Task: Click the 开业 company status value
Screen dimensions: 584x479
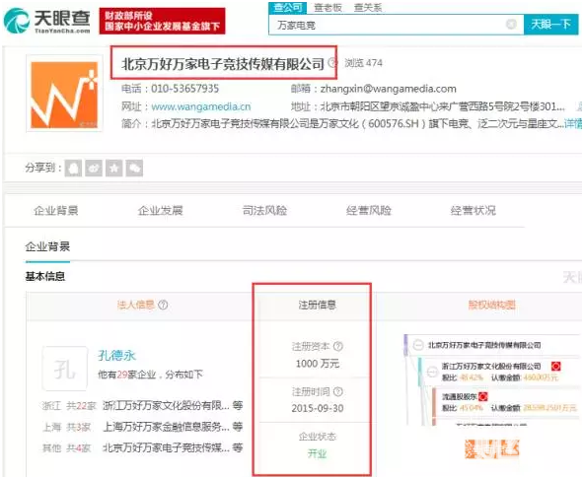Action: (x=317, y=453)
